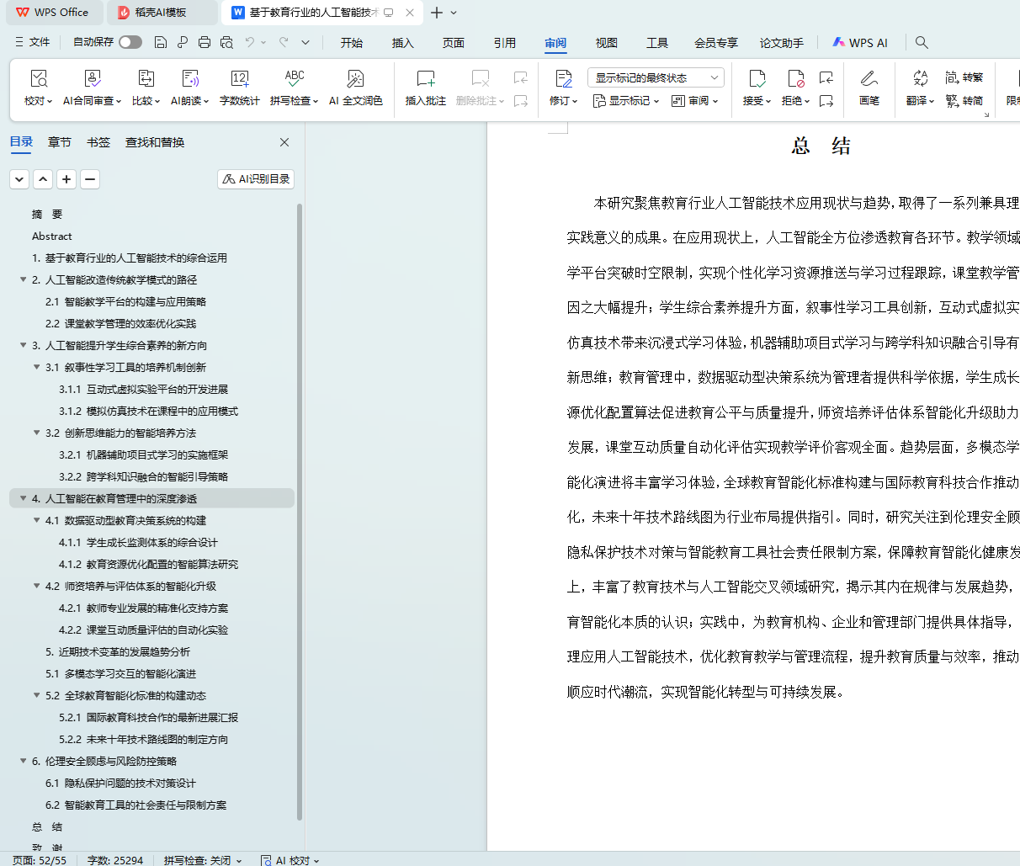1020x866 pixels.
Task: Collapse section 4 人工智能在教育管理中的深度渗透
Action: [x=24, y=498]
